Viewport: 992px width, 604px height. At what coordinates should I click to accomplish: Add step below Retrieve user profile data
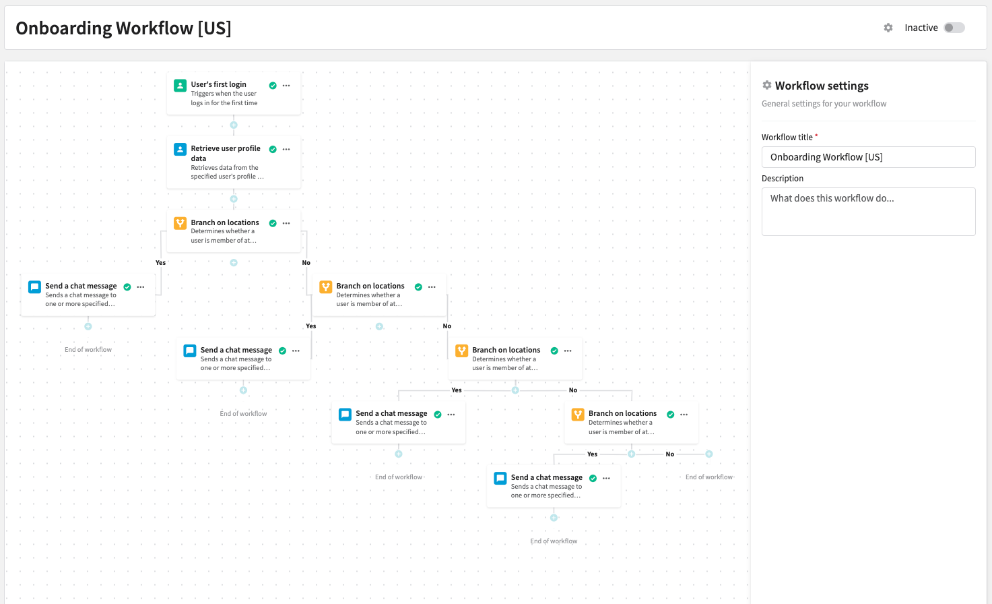(234, 199)
